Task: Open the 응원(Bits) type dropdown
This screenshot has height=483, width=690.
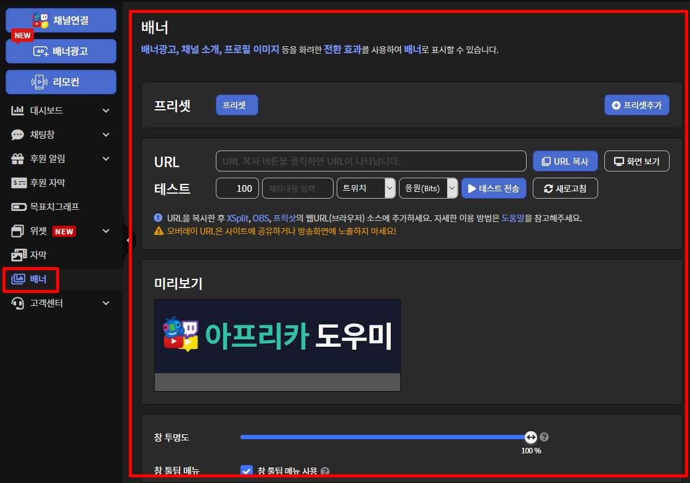Action: (428, 188)
